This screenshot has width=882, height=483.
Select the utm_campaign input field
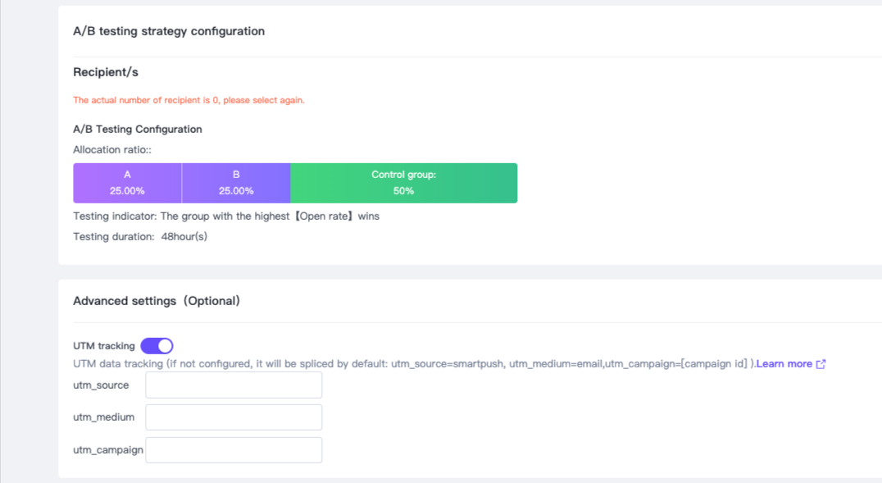pos(234,449)
